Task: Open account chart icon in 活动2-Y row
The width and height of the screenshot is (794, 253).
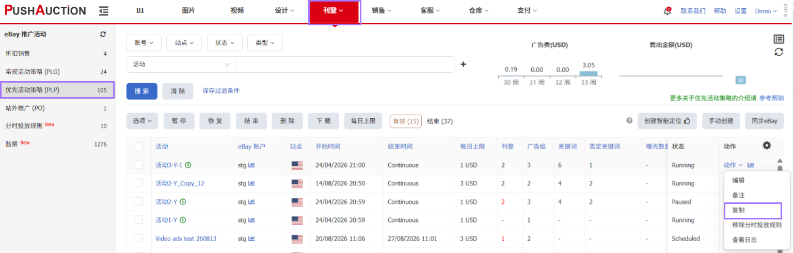Action: (x=252, y=202)
